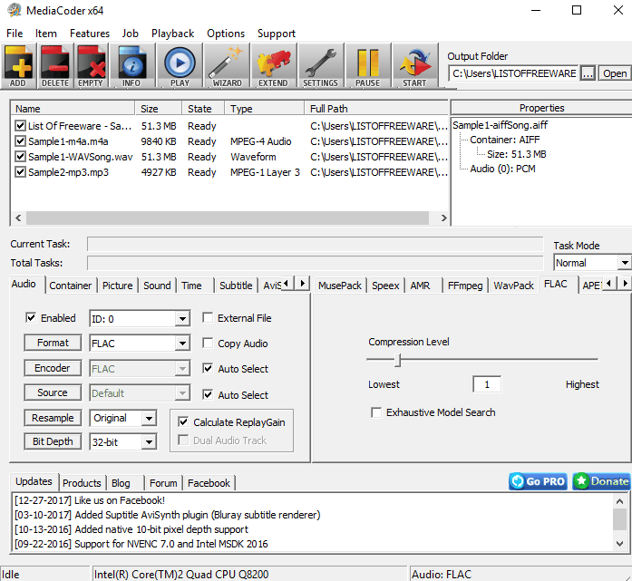Click the Format button
The width and height of the screenshot is (632, 581).
coord(53,343)
